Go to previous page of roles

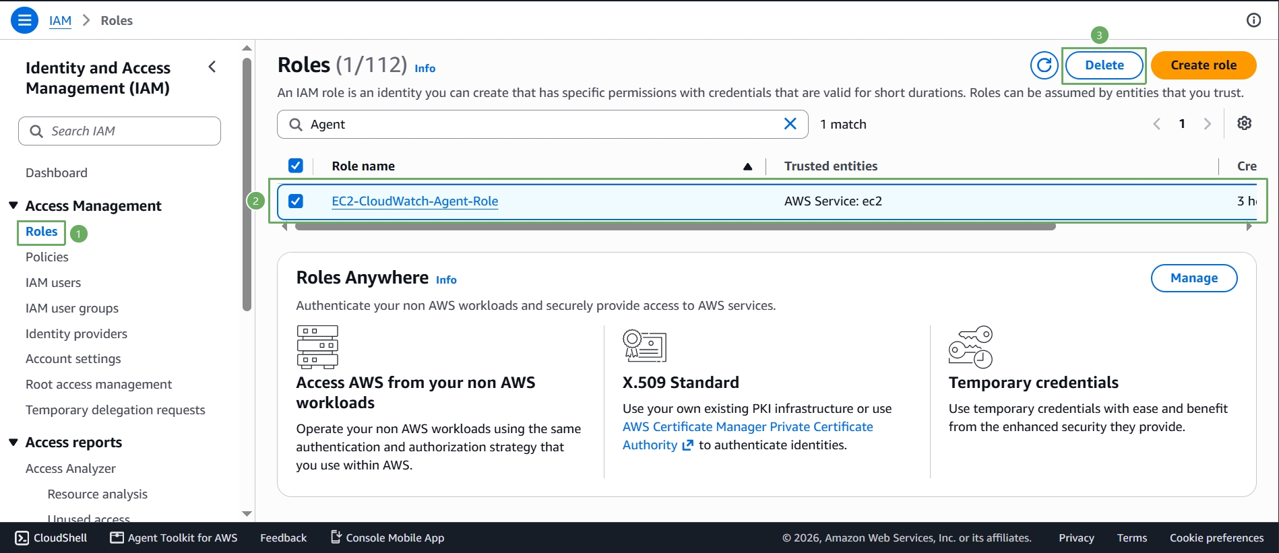1157,124
